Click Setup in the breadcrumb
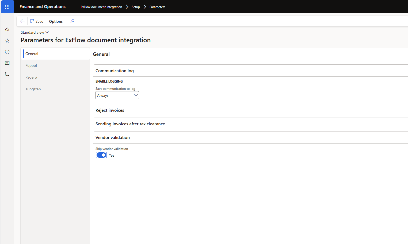 (136, 7)
